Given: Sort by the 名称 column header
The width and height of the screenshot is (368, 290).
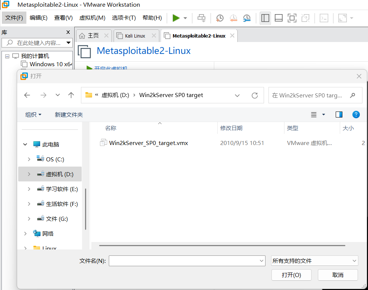Looking at the screenshot, I should 111,128.
